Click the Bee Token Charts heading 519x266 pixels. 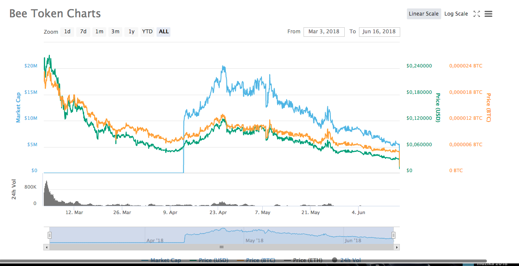[x=55, y=13]
